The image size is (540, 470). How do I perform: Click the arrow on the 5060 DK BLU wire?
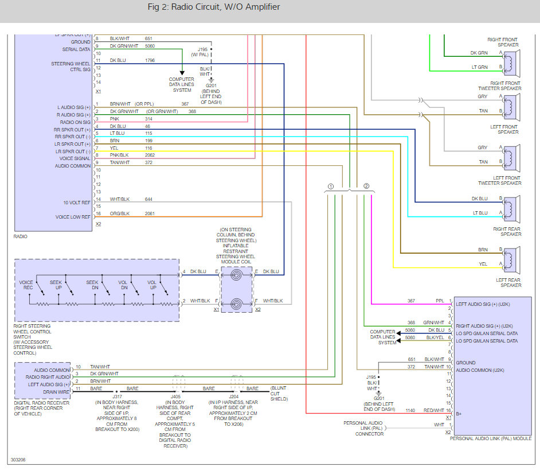398,333
